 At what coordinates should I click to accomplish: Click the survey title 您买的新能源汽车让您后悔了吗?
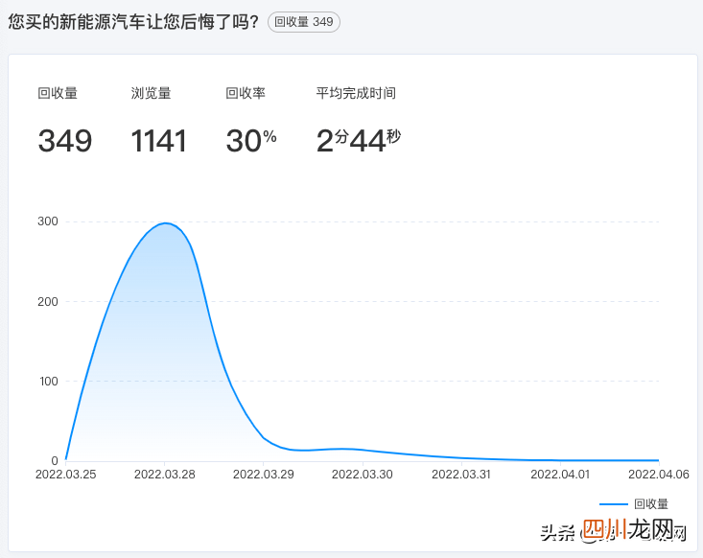tap(133, 22)
